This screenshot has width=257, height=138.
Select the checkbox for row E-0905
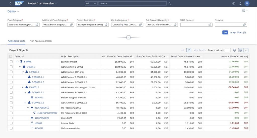pyautogui.click(x=11, y=62)
